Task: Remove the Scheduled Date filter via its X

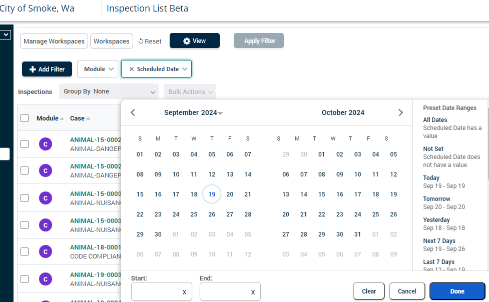Action: [x=132, y=68]
